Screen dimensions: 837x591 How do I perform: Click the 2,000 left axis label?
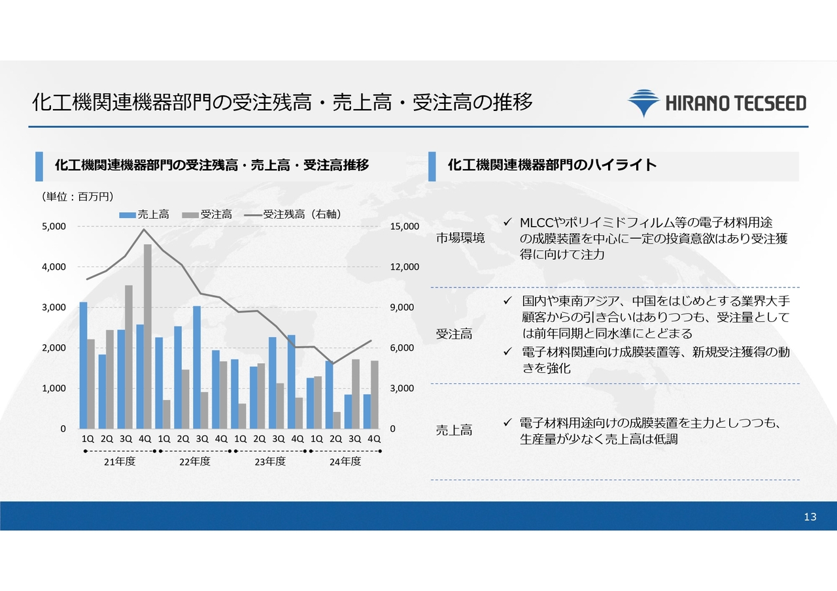pyautogui.click(x=54, y=348)
